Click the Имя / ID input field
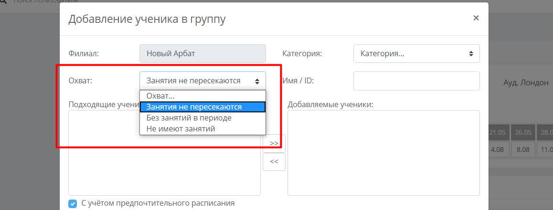The width and height of the screenshot is (553, 210). [x=416, y=81]
